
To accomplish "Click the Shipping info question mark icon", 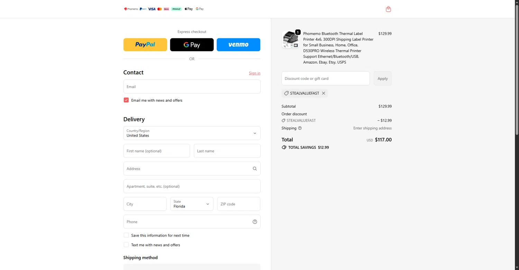I will click(300, 128).
